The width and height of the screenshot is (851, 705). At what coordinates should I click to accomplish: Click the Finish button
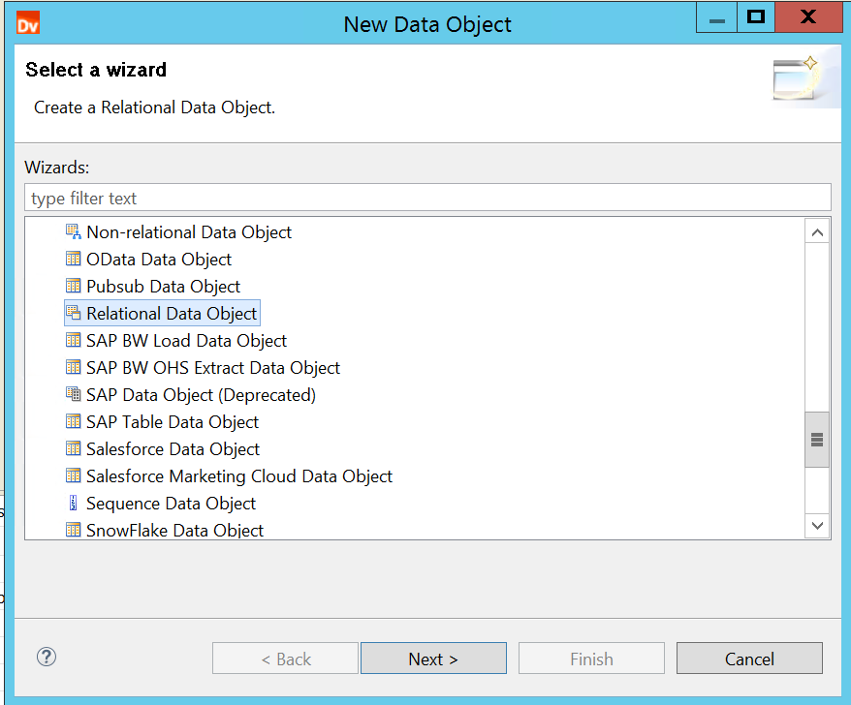pyautogui.click(x=591, y=659)
